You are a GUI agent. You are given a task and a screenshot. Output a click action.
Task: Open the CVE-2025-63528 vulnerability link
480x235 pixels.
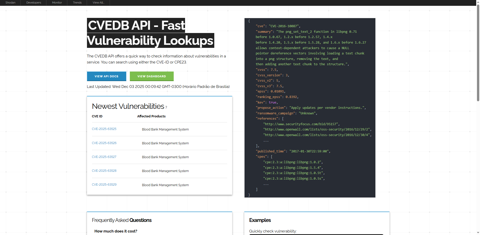[x=104, y=171]
